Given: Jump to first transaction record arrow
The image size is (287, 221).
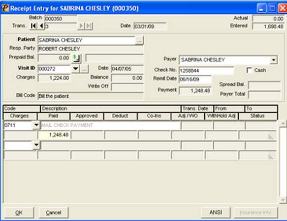Looking at the screenshot, I should tap(33, 26).
